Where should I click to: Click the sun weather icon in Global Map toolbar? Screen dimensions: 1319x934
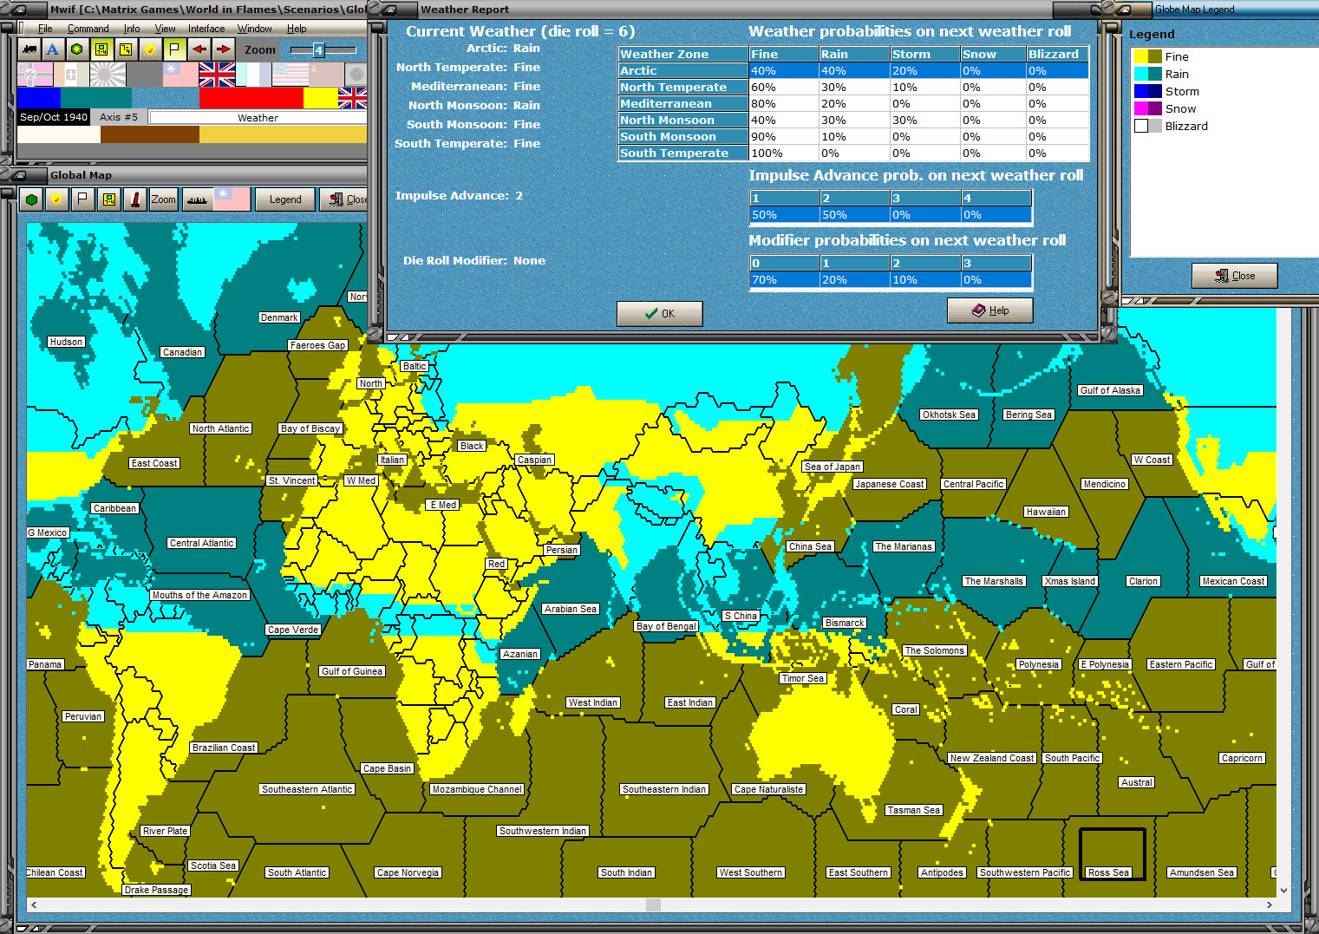point(57,199)
